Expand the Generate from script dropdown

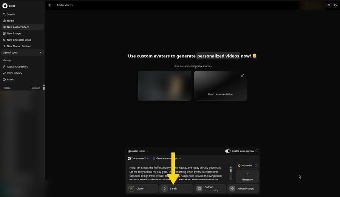coord(167,159)
